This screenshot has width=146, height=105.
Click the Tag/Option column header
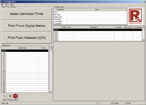pos(60,10)
